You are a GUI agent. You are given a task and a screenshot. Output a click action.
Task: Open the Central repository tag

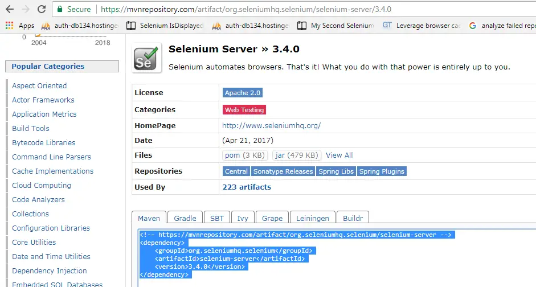tap(236, 171)
